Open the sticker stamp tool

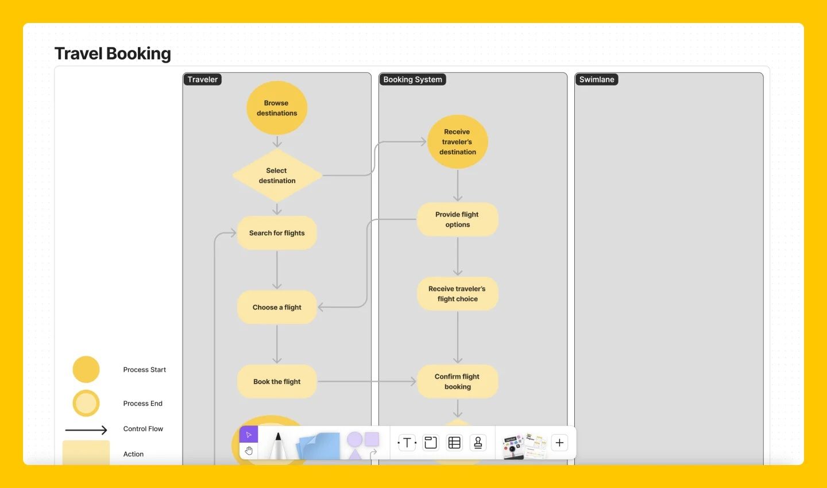[x=478, y=442]
